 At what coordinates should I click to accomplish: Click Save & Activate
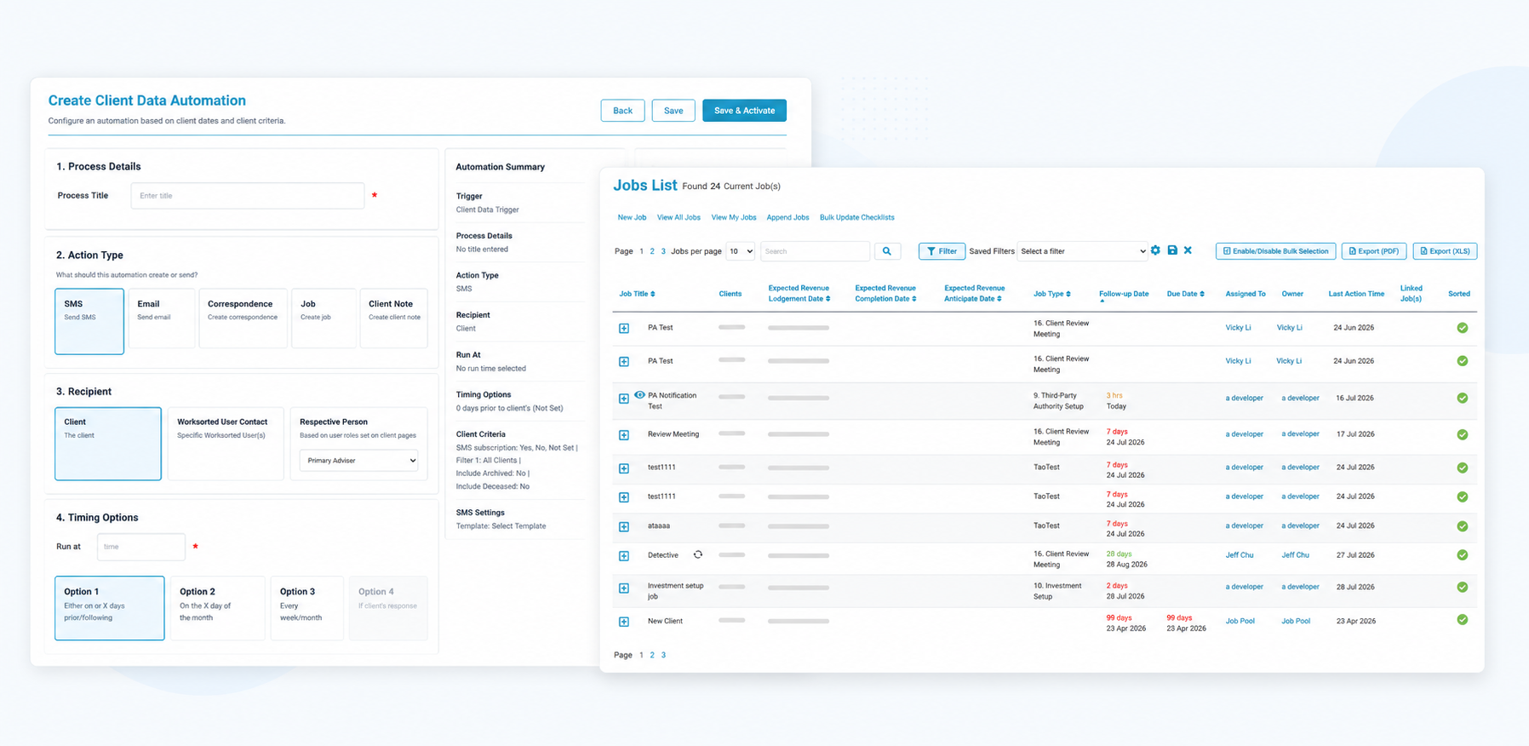click(744, 111)
